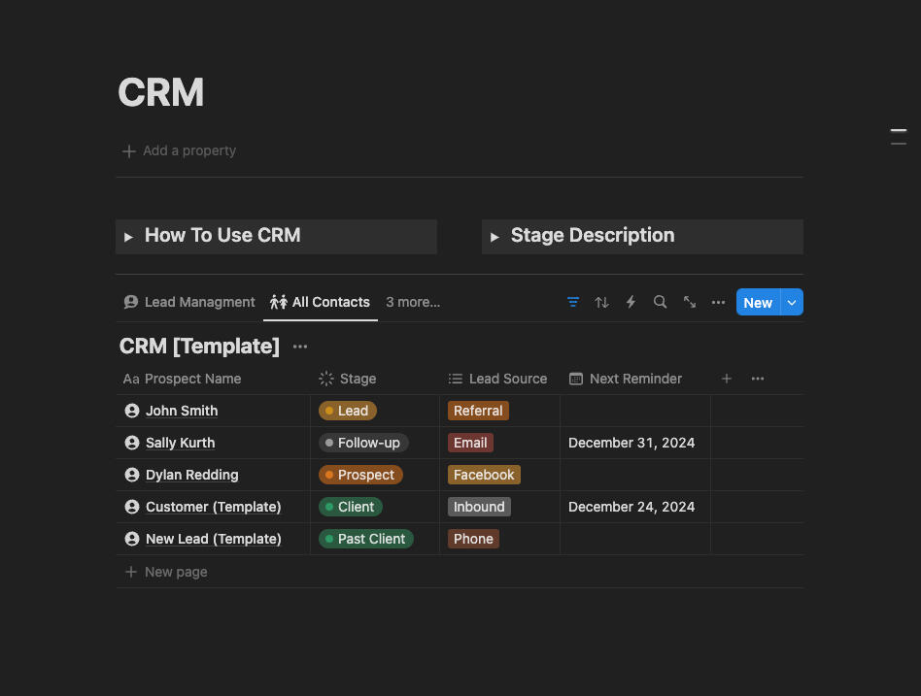This screenshot has height=696, width=921.
Task: Open sort options with the arrows icon
Action: (602, 302)
